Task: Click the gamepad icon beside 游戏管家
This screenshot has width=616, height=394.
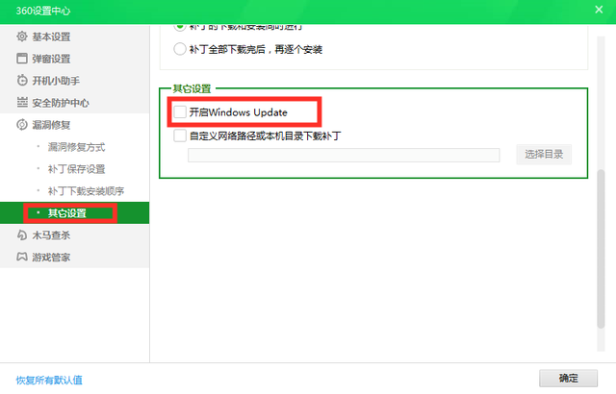Action: 22,258
